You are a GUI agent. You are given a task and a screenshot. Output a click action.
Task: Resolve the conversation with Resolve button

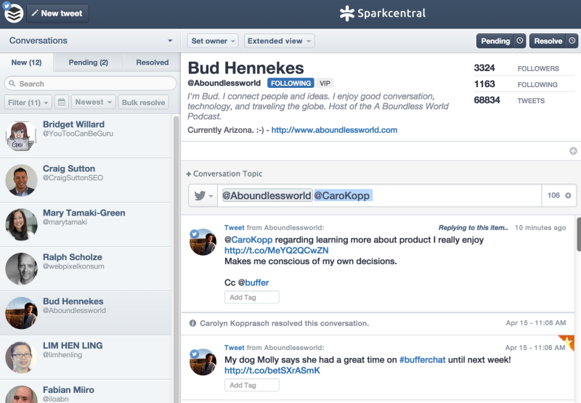point(548,41)
